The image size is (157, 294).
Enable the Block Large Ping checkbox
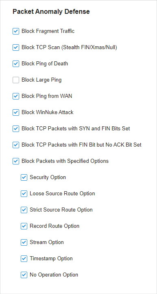pos(16,80)
